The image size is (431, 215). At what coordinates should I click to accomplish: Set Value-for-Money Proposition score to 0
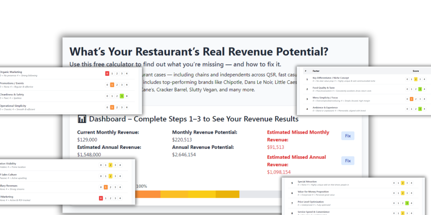point(394,193)
